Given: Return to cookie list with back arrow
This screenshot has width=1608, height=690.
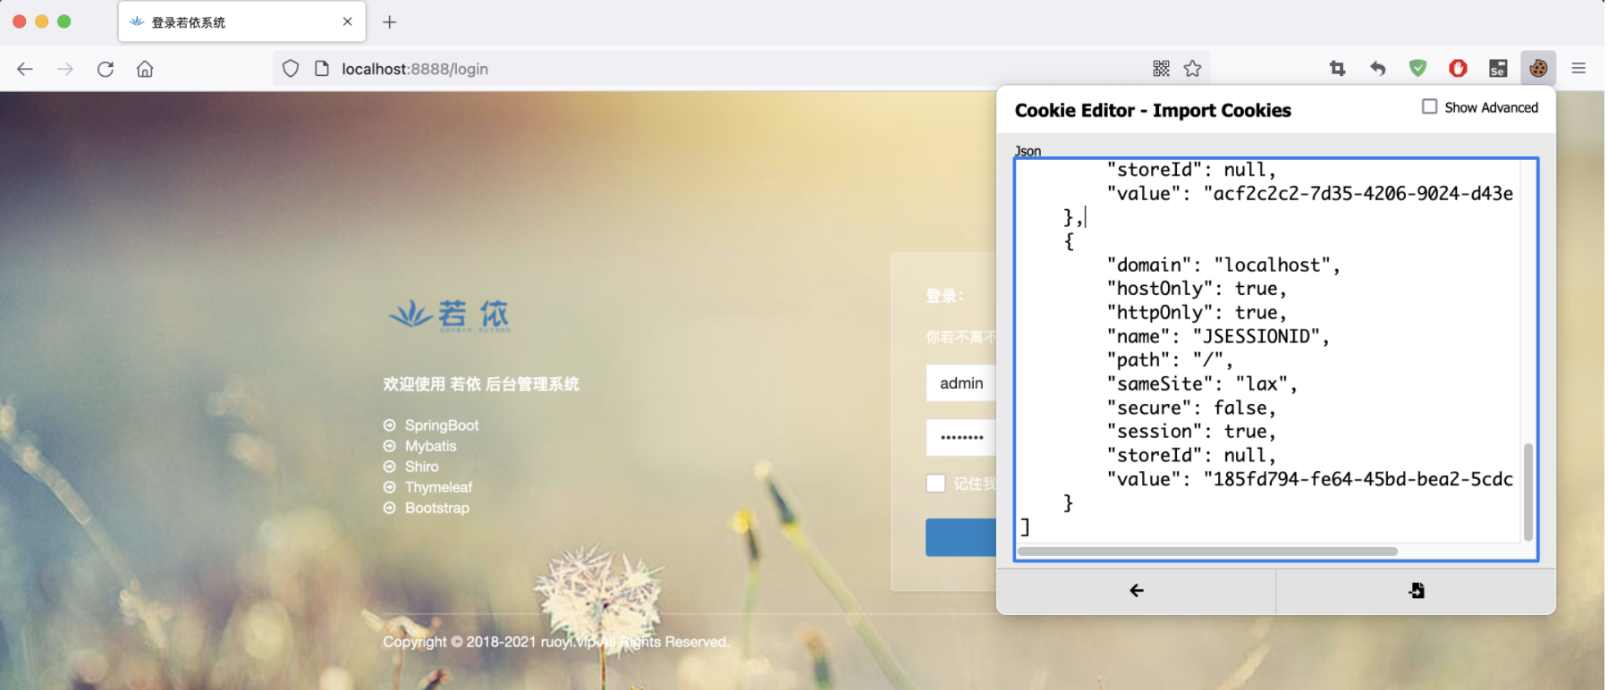Looking at the screenshot, I should (1137, 591).
